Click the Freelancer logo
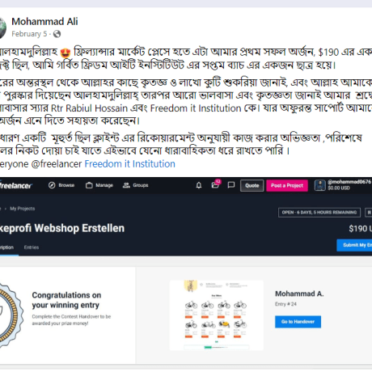This screenshot has width=372, height=372. [15, 185]
